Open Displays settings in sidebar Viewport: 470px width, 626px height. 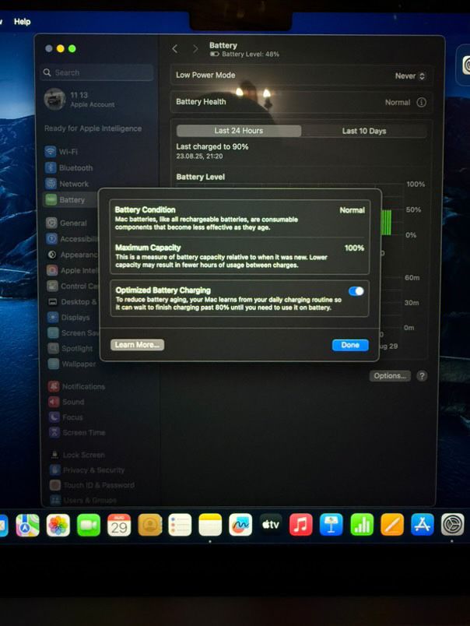coord(68,318)
